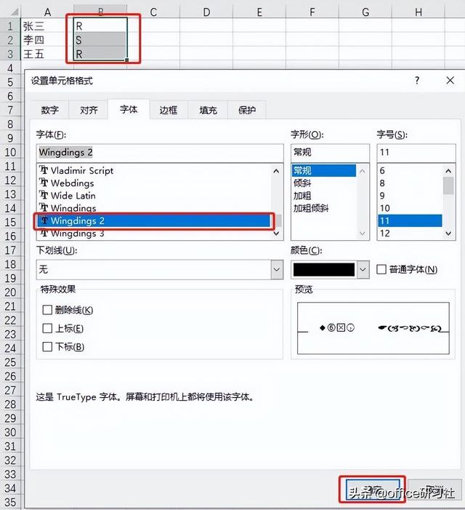Click size list scroll down arrow

tap(448, 234)
